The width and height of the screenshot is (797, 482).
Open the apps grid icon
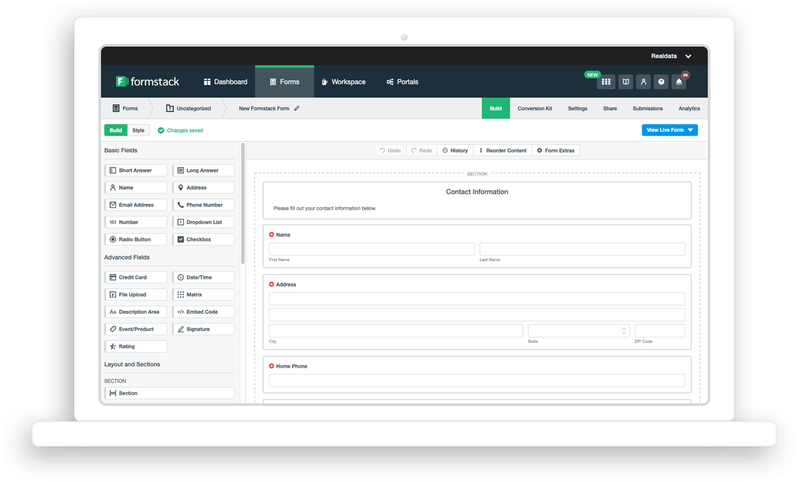coord(606,81)
